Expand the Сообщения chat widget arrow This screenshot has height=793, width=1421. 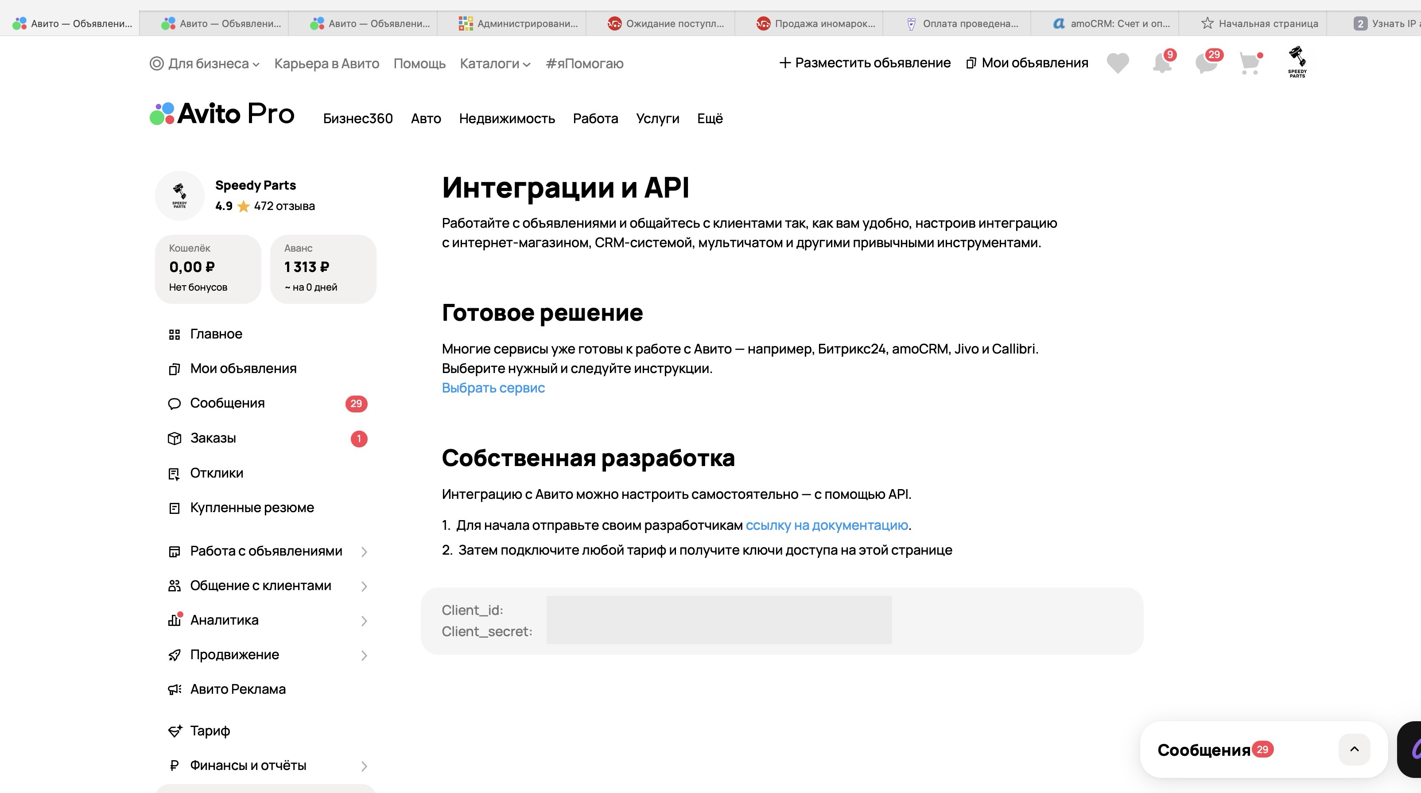pos(1354,750)
